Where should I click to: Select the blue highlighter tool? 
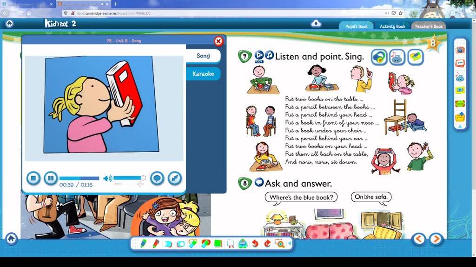tap(168, 244)
